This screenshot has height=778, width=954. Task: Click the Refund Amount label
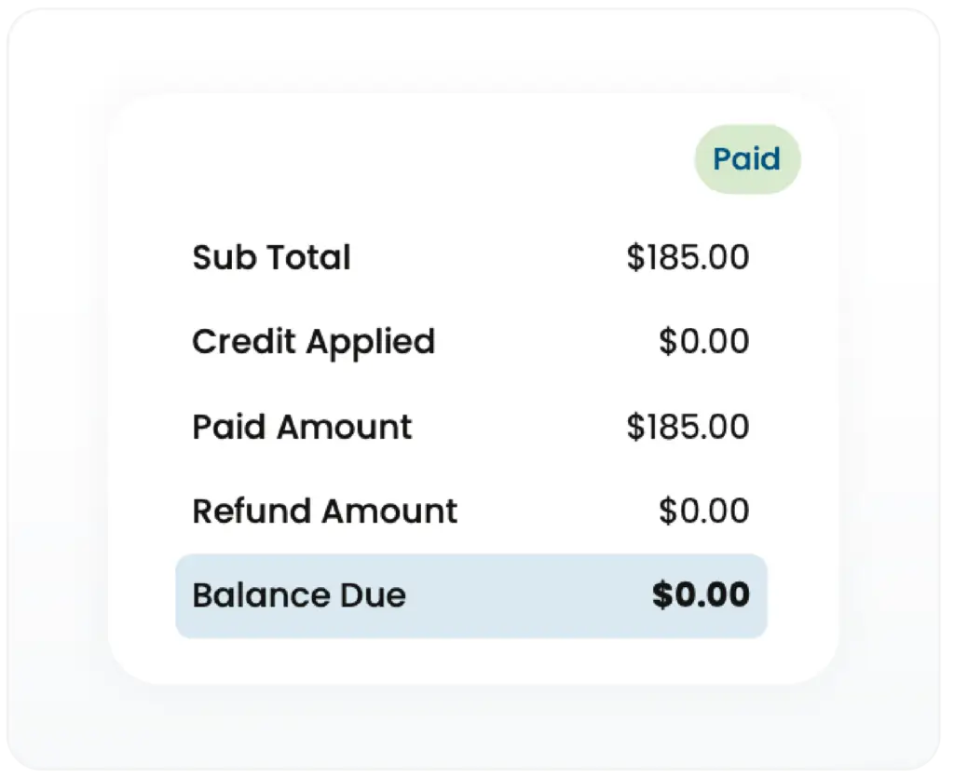pos(324,512)
